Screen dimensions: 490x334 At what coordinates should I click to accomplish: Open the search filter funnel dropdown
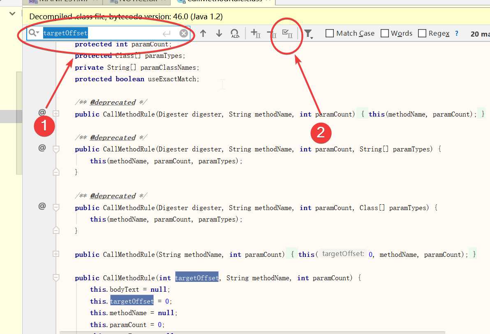pyautogui.click(x=308, y=34)
